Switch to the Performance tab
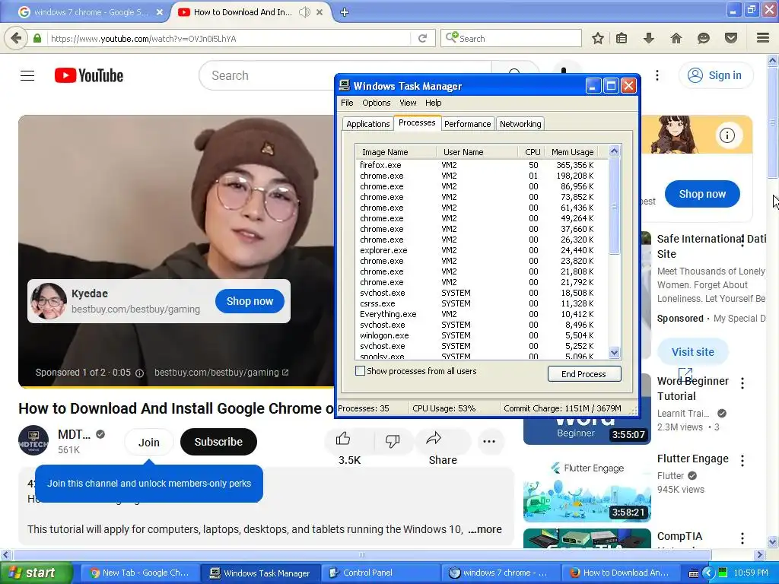The height and width of the screenshot is (584, 779). click(467, 124)
